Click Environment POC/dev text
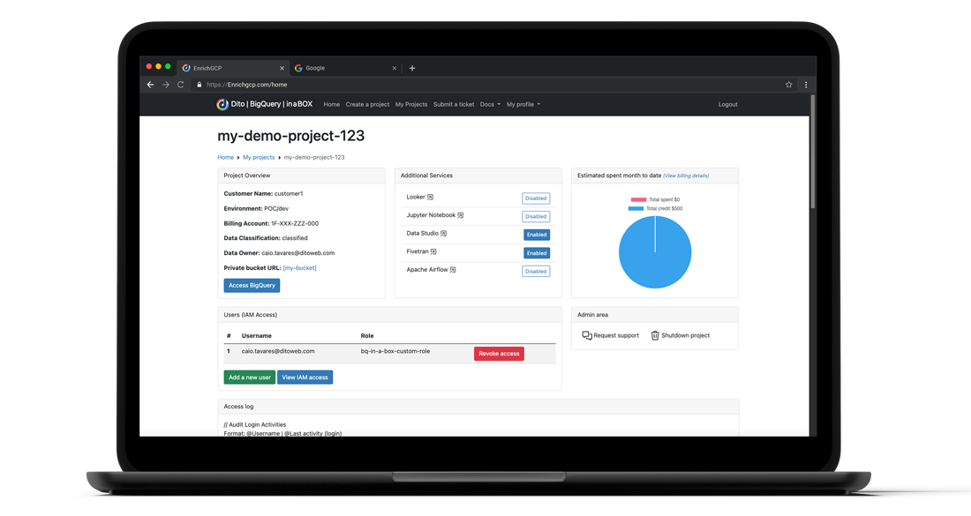Screen dimensions: 971x516 [x=256, y=208]
